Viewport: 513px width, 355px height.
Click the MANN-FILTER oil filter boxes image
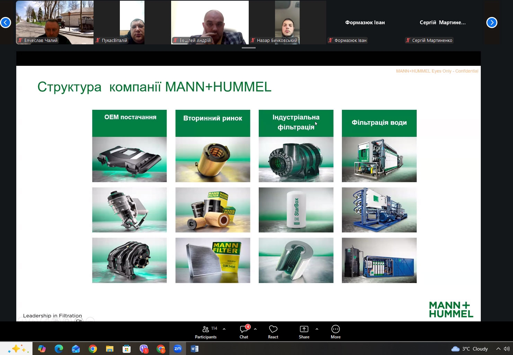click(x=213, y=210)
